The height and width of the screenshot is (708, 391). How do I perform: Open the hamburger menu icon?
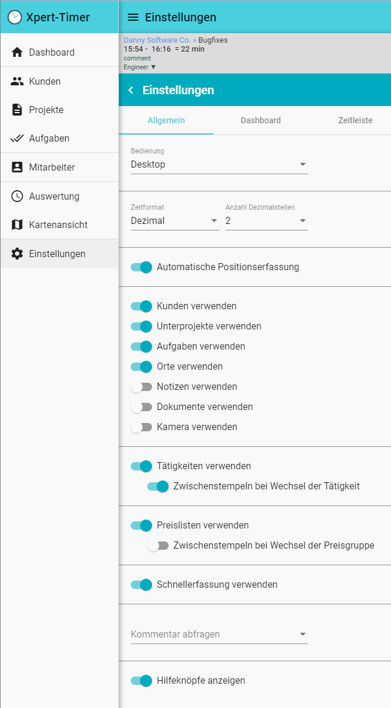click(x=133, y=18)
